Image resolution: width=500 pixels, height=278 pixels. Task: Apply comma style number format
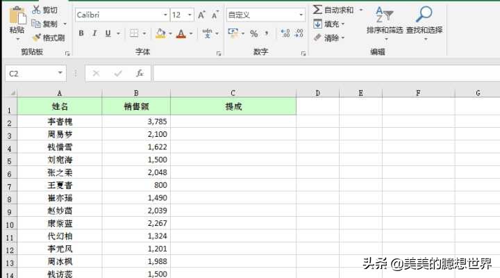click(x=267, y=33)
